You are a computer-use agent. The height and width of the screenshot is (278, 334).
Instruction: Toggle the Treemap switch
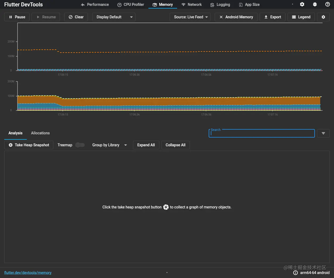tap(80, 145)
